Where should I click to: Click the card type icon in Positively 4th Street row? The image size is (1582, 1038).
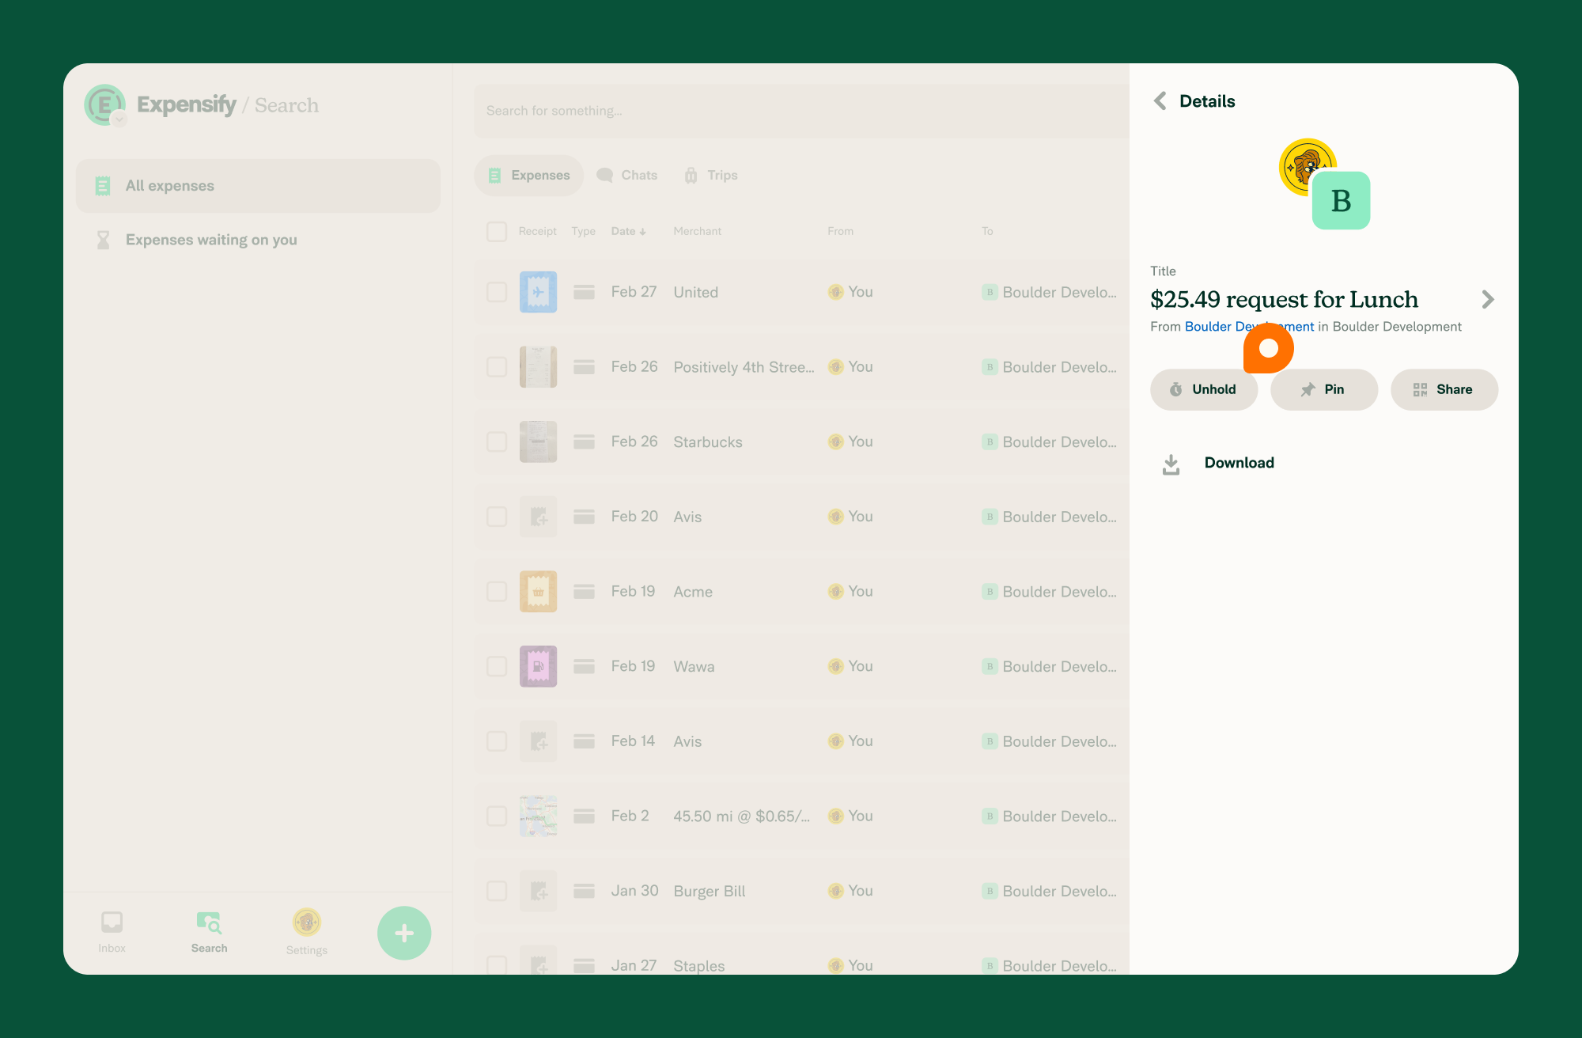click(584, 367)
